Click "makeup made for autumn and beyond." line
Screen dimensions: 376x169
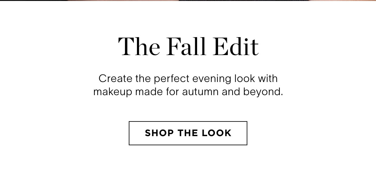click(188, 92)
